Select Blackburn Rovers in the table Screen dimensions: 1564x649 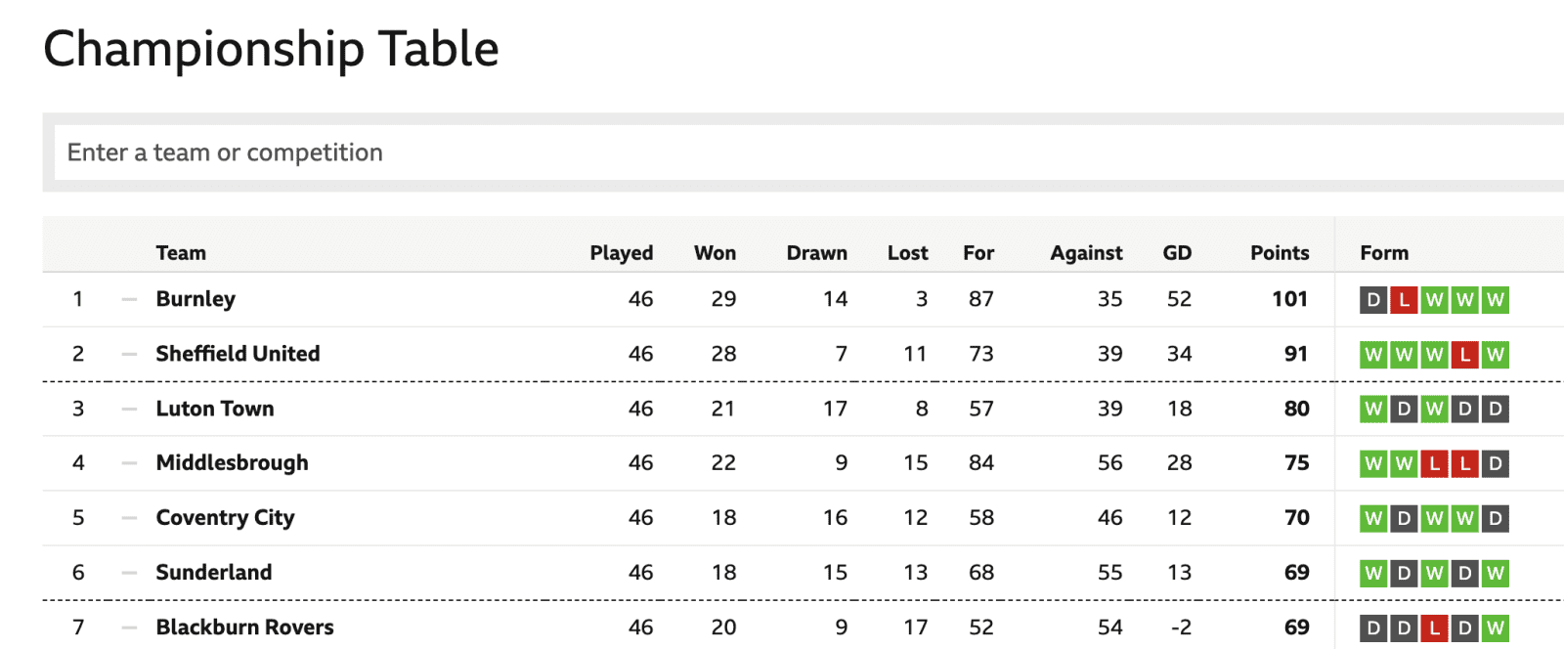244,627
